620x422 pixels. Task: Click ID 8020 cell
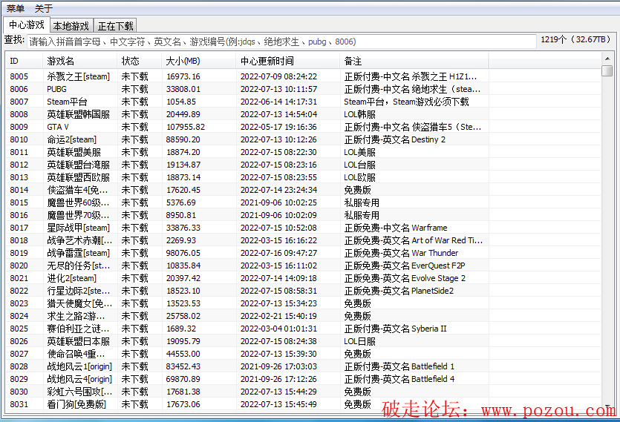pyautogui.click(x=19, y=266)
